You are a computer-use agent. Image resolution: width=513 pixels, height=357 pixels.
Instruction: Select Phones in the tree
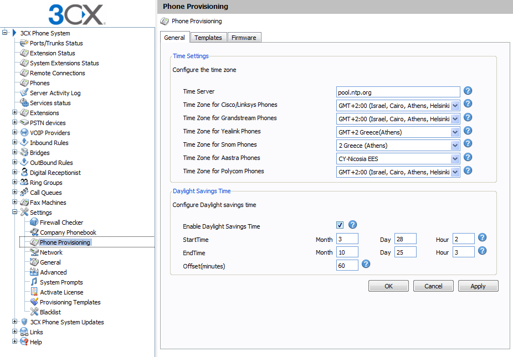(39, 83)
